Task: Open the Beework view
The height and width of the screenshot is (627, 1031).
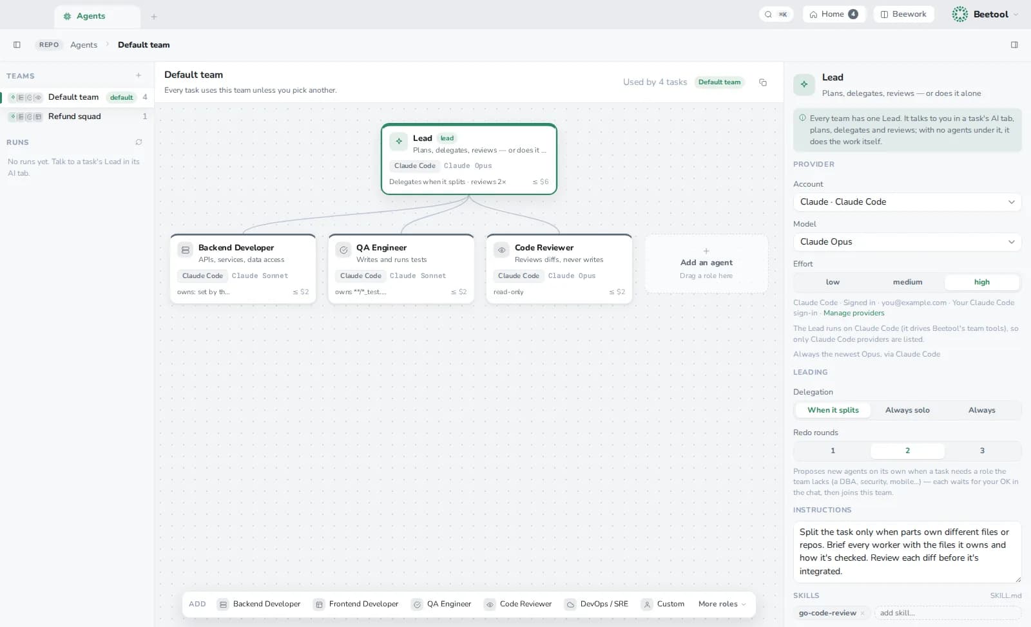Action: point(903,14)
